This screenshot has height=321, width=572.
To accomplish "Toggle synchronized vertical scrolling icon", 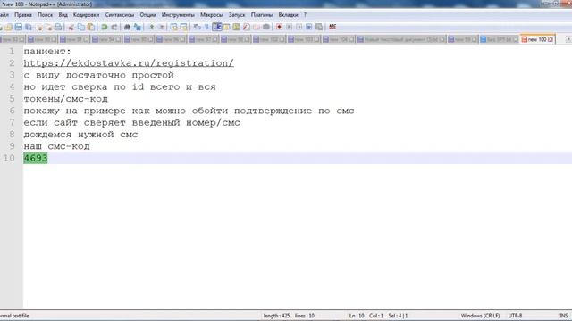I will [x=174, y=27].
